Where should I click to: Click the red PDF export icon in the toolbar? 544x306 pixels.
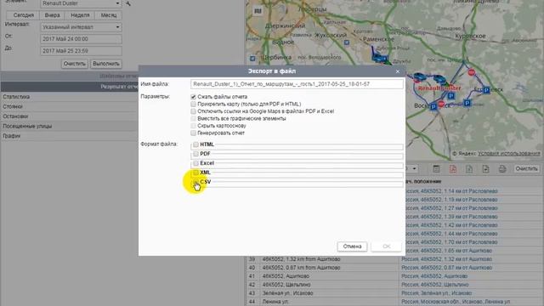click(453, 169)
